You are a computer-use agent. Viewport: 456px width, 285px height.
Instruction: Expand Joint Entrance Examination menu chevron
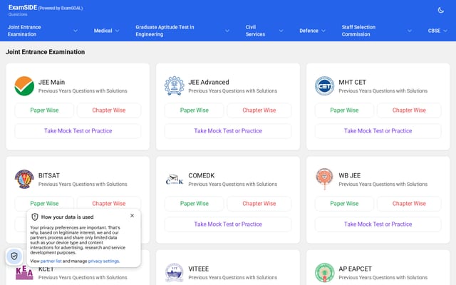click(x=76, y=31)
